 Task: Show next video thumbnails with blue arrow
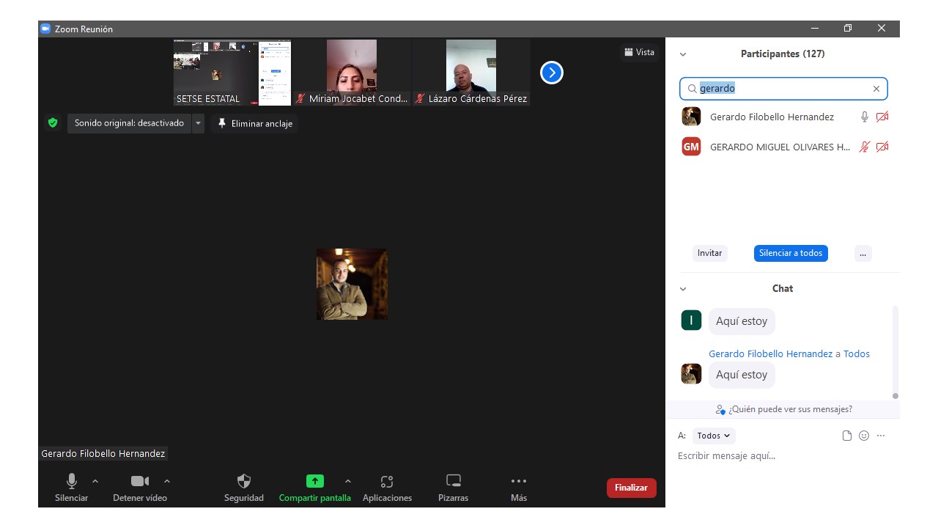click(x=552, y=73)
